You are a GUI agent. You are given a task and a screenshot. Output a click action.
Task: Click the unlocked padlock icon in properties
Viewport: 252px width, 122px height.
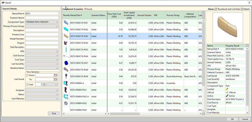pos(227,89)
